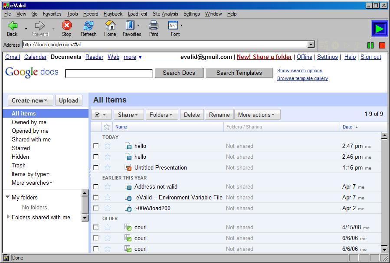Open the Record menu

click(91, 14)
